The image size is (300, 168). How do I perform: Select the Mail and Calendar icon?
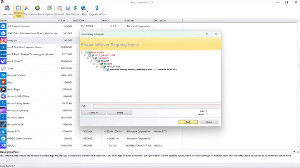coord(3,76)
